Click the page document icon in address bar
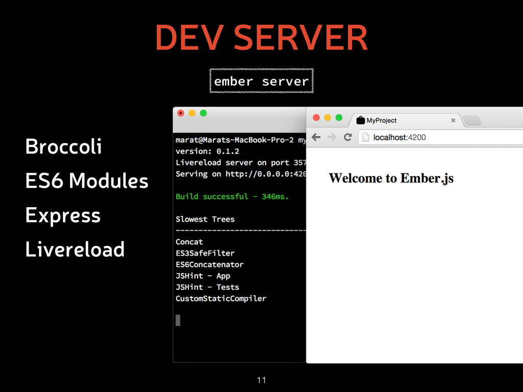This screenshot has width=523, height=392. pos(366,137)
